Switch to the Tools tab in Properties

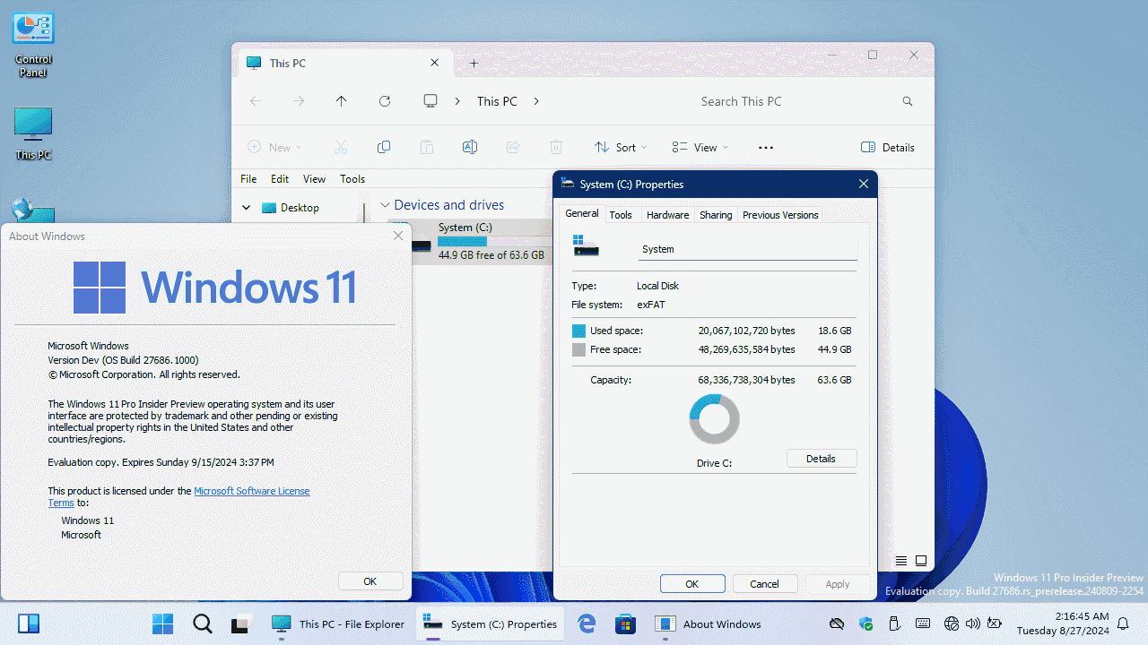pyautogui.click(x=621, y=215)
